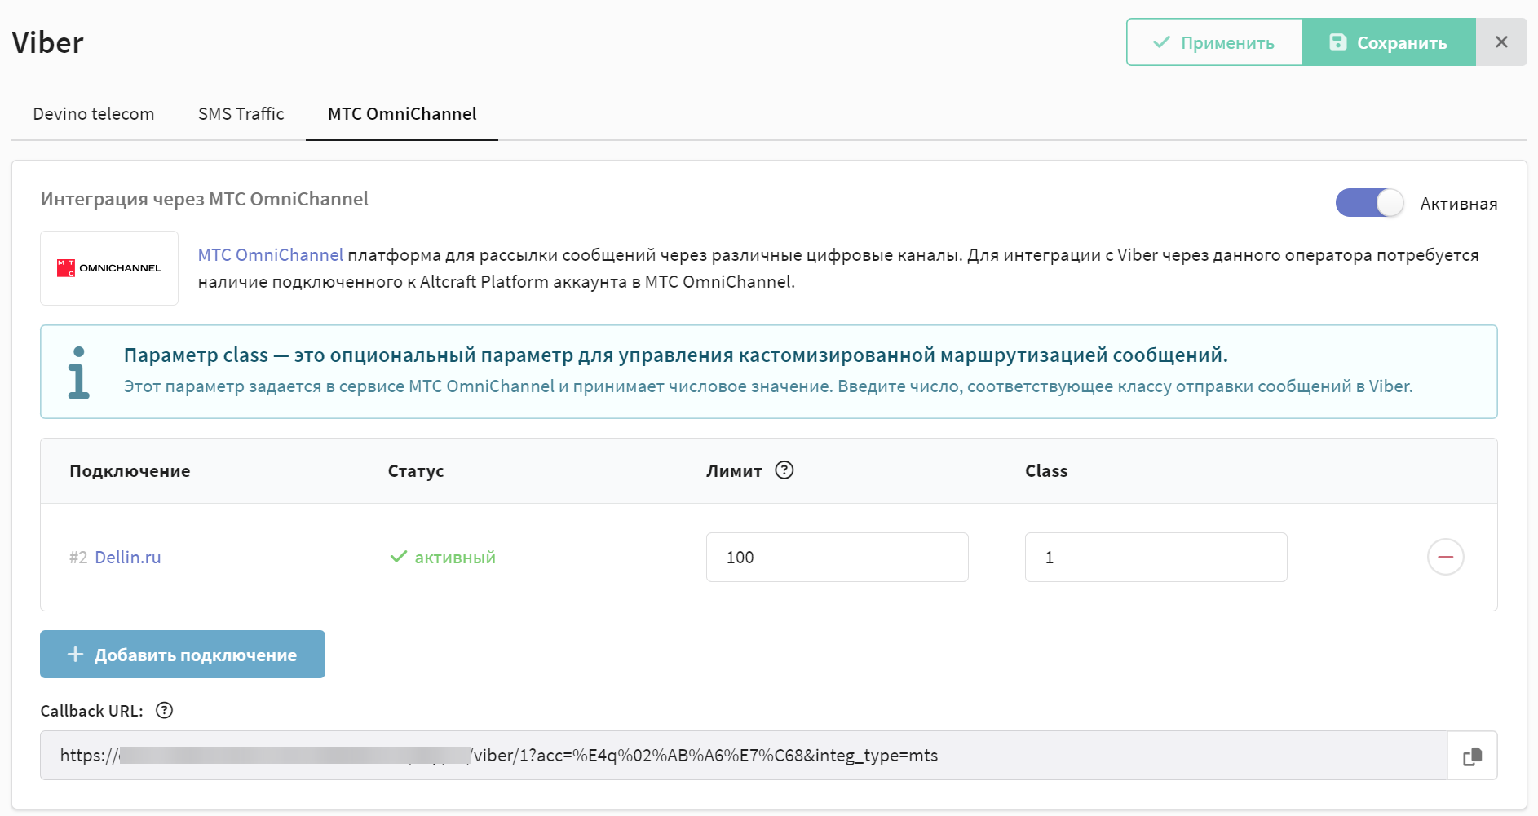The image size is (1538, 816).
Task: Edit the Class field with value 1
Action: pos(1156,558)
